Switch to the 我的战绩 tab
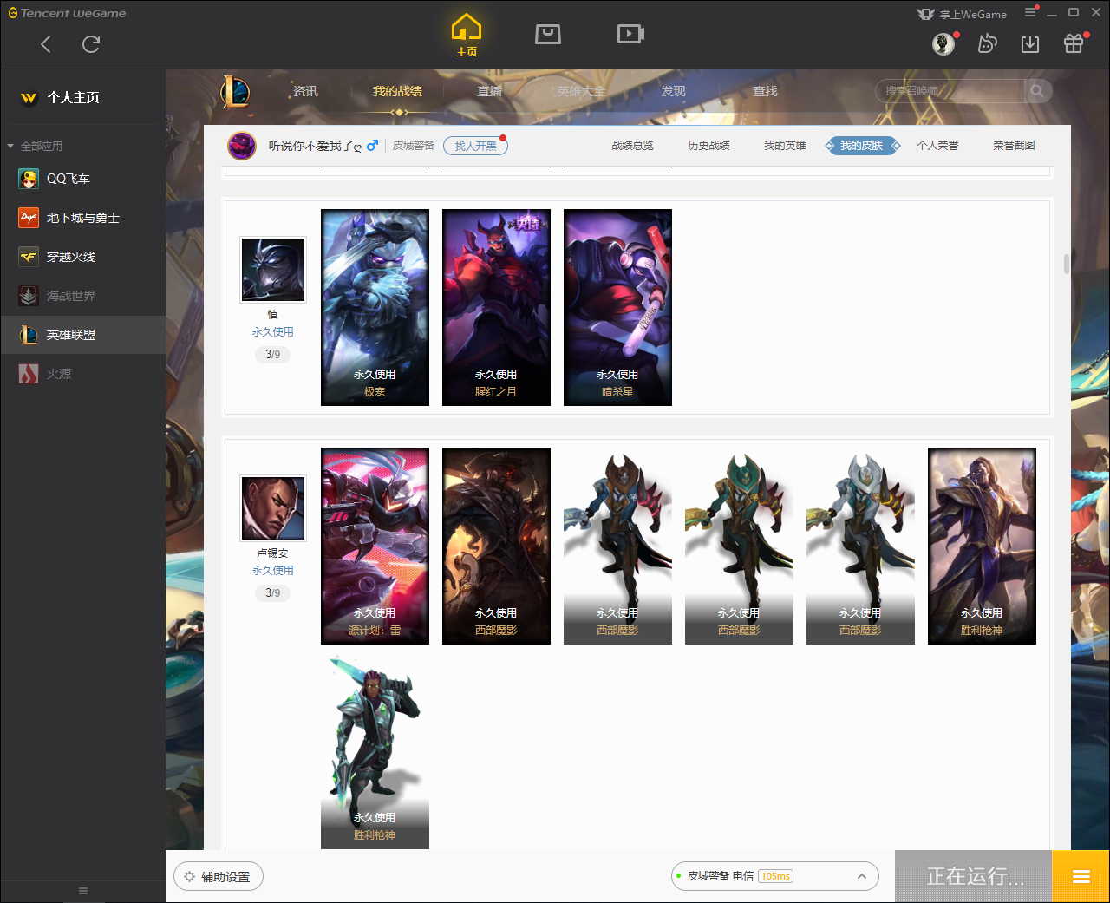The height and width of the screenshot is (903, 1110). [x=397, y=91]
